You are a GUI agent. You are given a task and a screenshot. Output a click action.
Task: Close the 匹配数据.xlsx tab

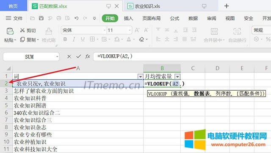pos(117,6)
